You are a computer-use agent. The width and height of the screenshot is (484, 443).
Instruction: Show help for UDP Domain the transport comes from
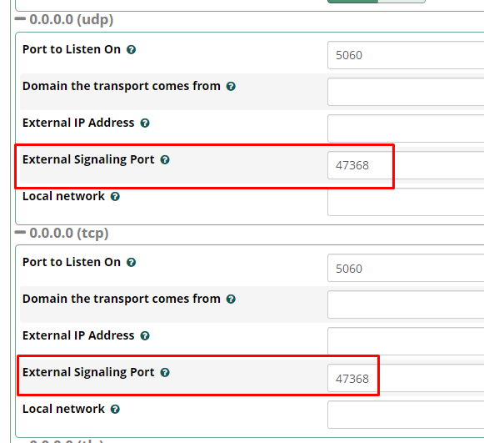pos(231,86)
